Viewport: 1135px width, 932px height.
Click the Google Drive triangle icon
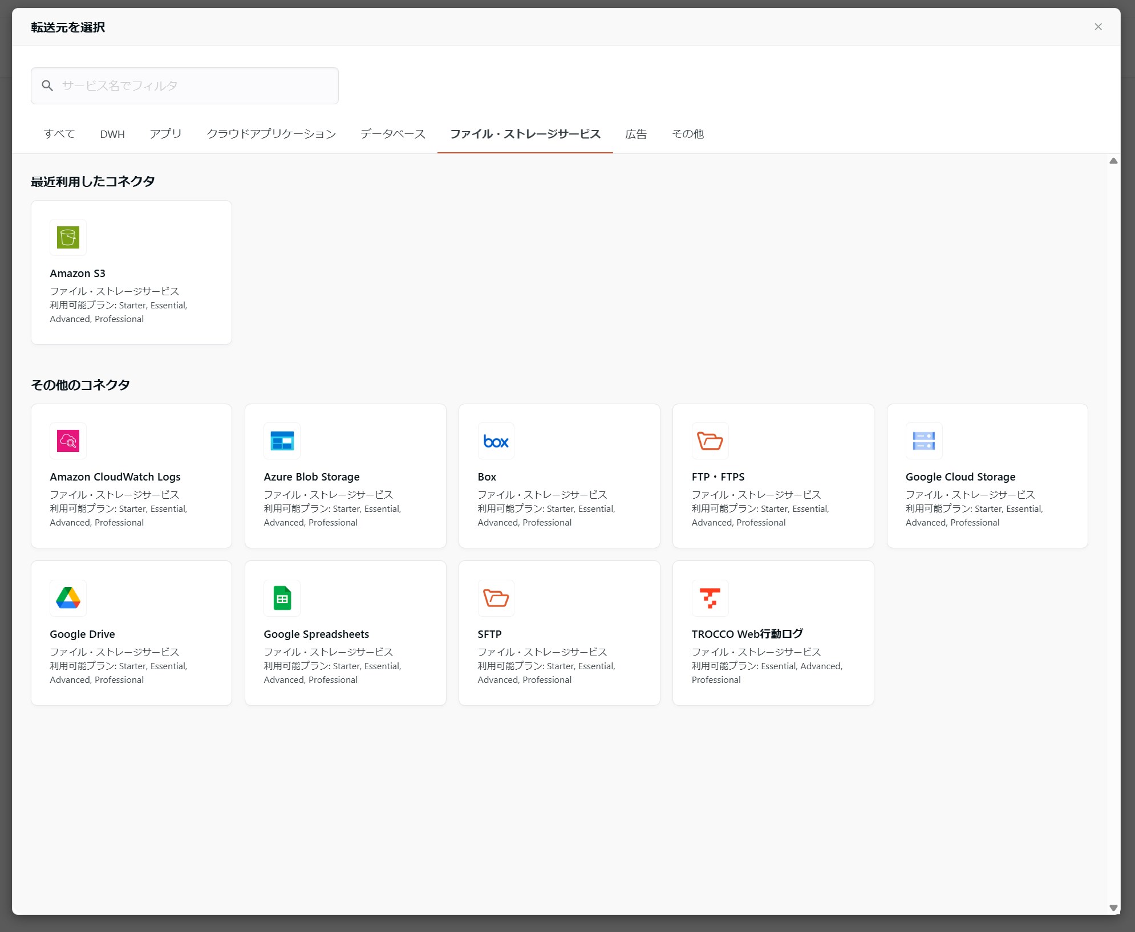68,598
